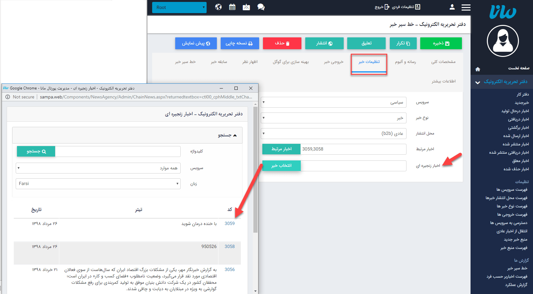Collapse دفتر تحریریه الکترونیک sidebar section

pyautogui.click(x=477, y=82)
